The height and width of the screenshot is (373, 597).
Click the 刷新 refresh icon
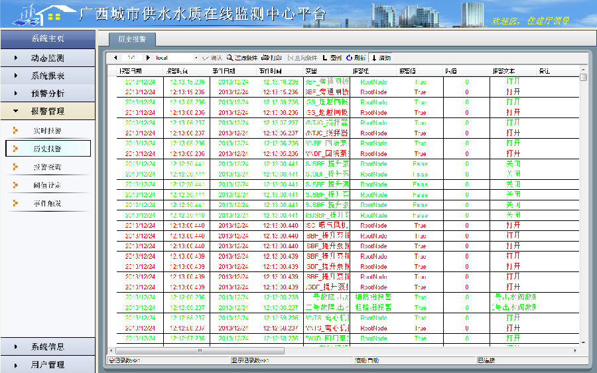coord(356,58)
